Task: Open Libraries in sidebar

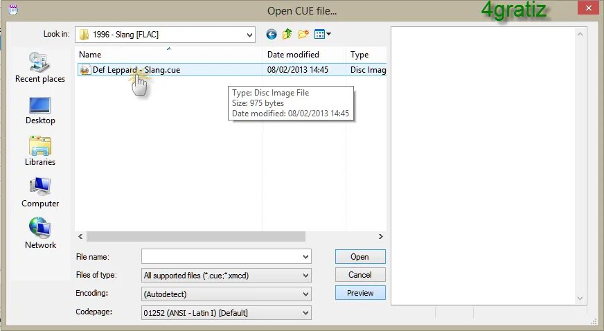Action: click(40, 151)
